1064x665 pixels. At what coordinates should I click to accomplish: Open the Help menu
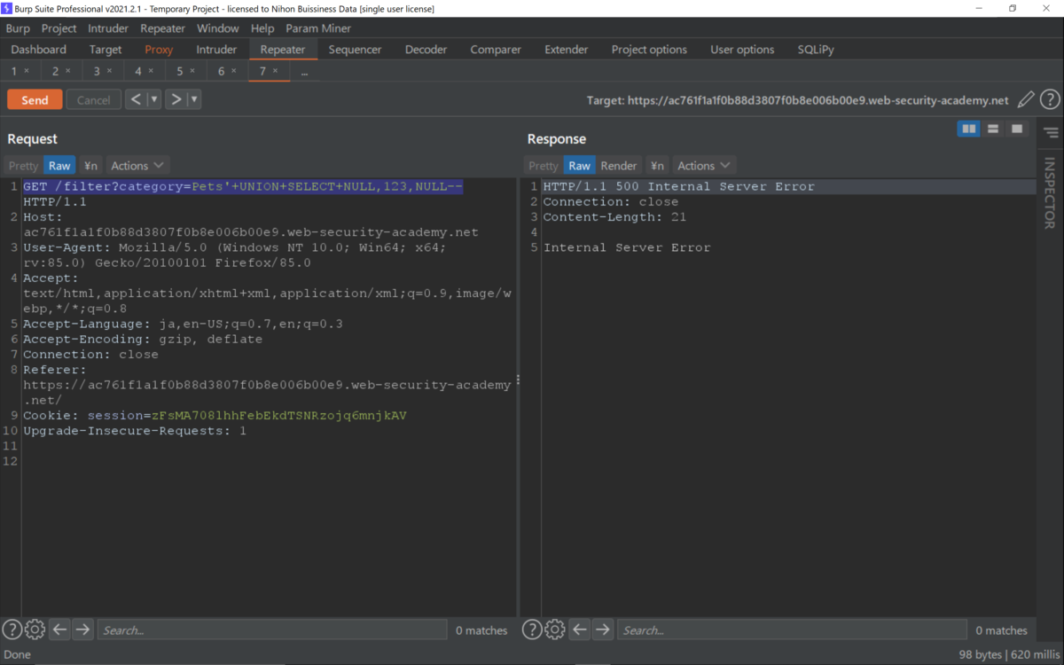click(262, 28)
